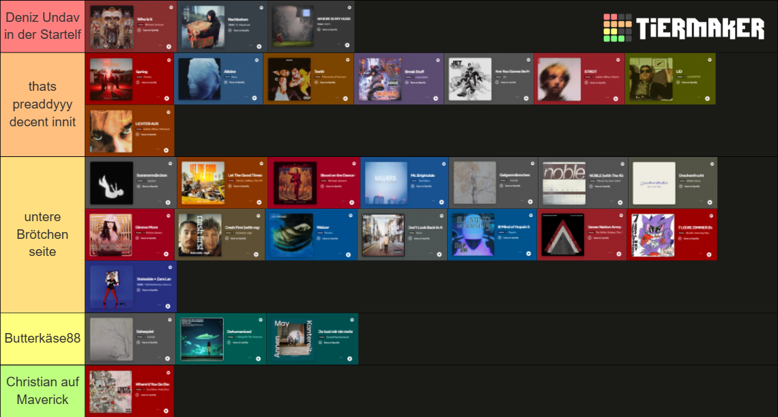The height and width of the screenshot is (417, 778).
Task: Save Gimme More on Spotify
Action: [x=146, y=238]
